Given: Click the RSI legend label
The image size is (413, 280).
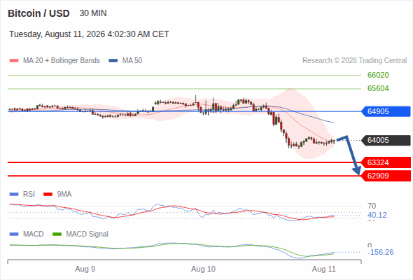Looking at the screenshot, I should [x=29, y=195].
